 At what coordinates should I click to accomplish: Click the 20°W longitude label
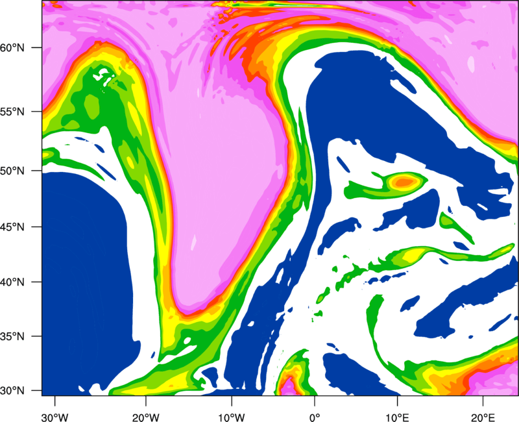click(146, 417)
